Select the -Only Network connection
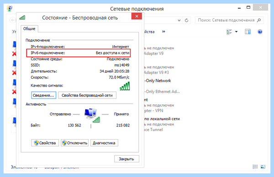Viewport: 274px width, 177px height. point(158,81)
